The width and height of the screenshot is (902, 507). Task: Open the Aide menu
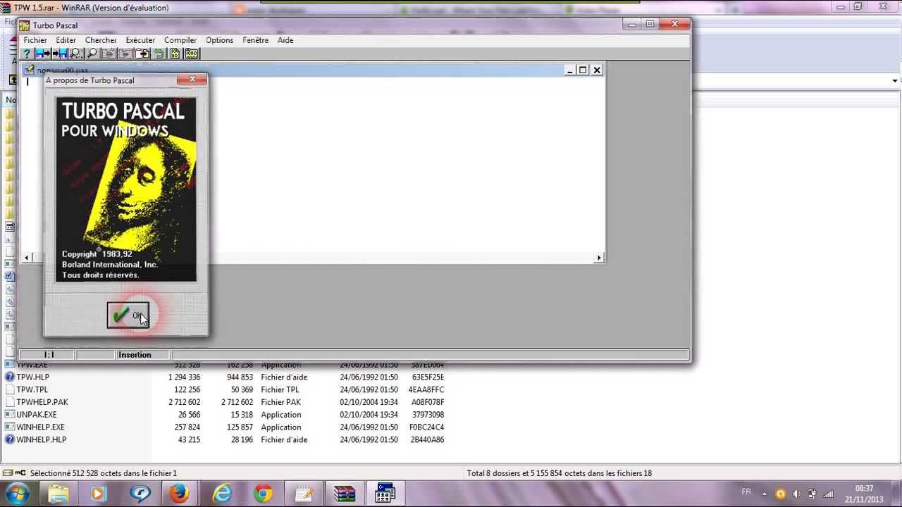(285, 40)
